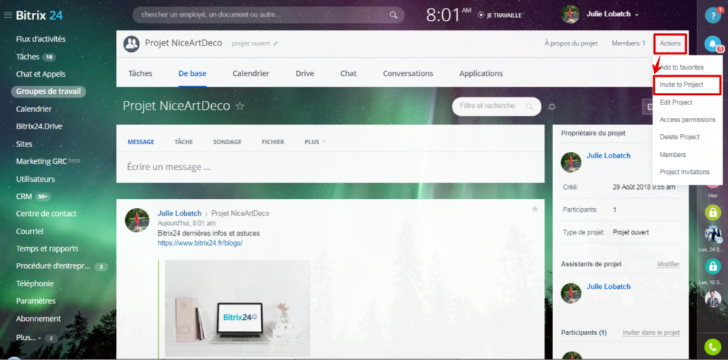
Task: Open the Bitrix24 laptop image preview
Action: 237,308
